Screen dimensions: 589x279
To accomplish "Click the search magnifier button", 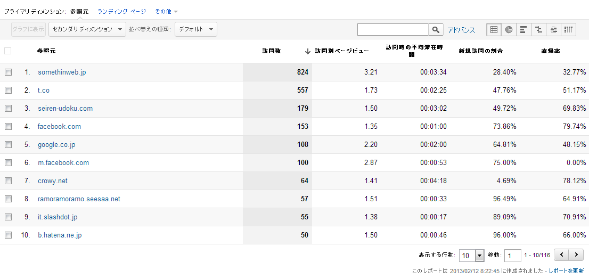I will tap(436, 30).
